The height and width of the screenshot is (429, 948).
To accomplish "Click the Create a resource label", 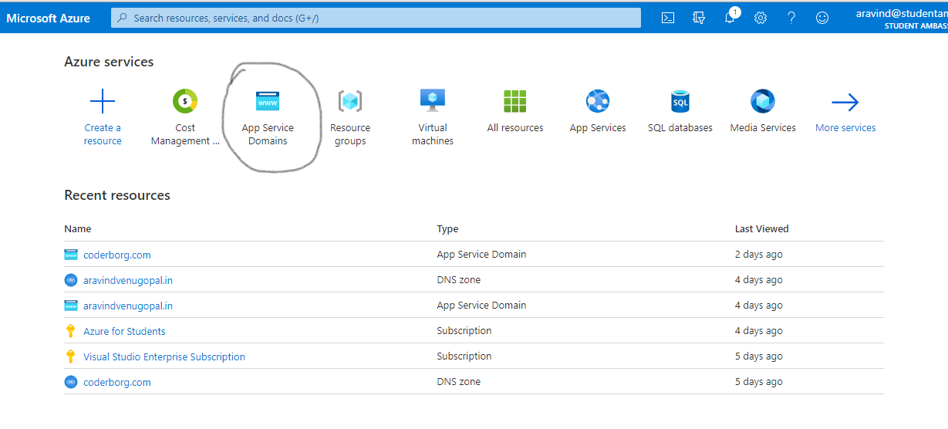I will coord(103,134).
